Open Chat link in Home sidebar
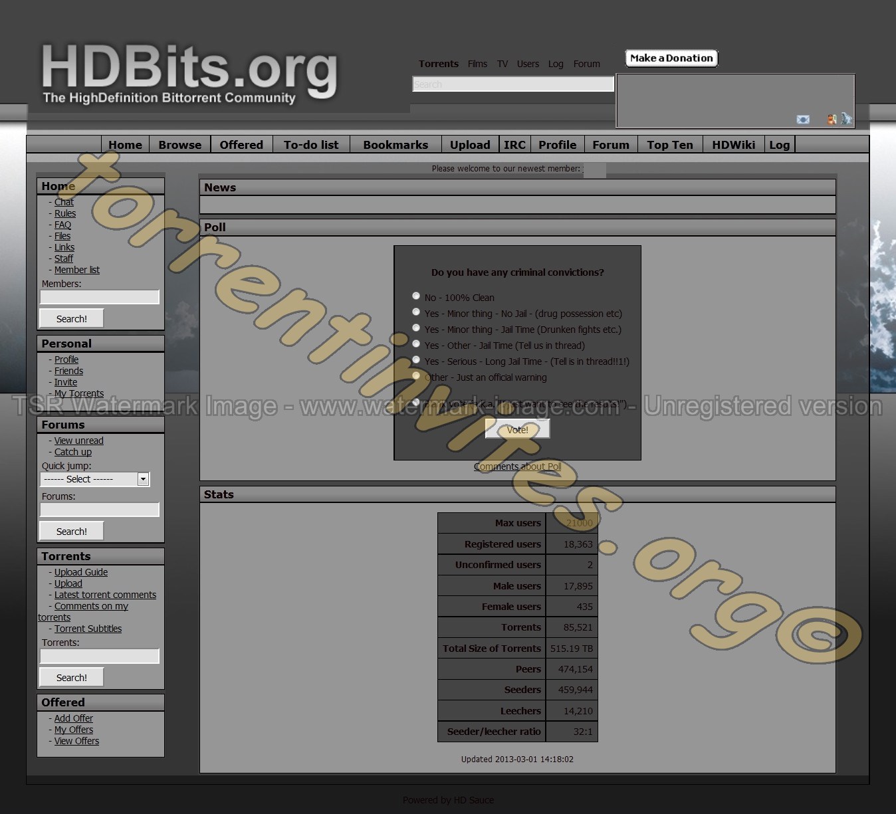 pyautogui.click(x=64, y=202)
